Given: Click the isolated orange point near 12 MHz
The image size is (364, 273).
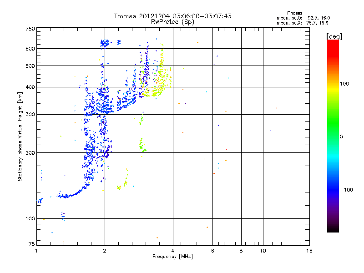Looking at the screenshot, I should [x=277, y=108].
